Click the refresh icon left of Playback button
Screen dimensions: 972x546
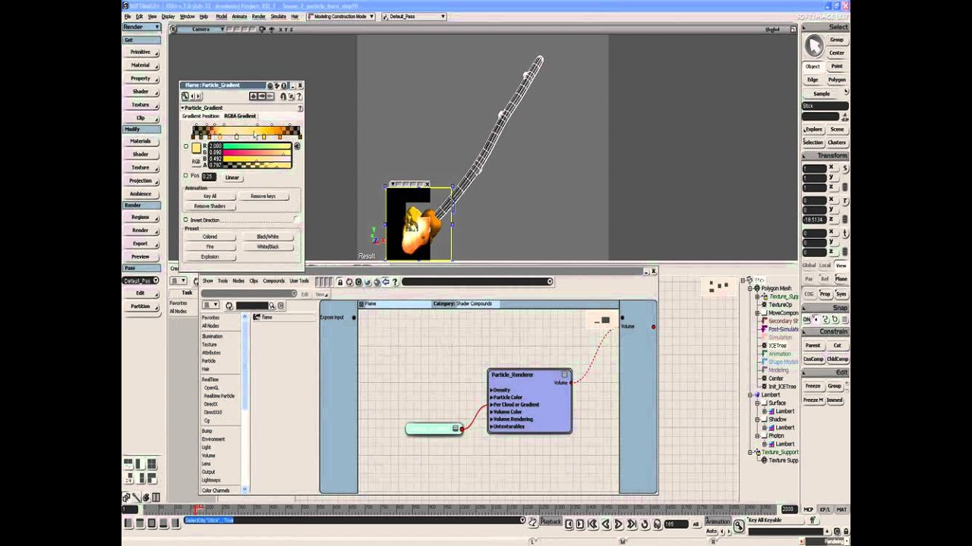(x=532, y=522)
